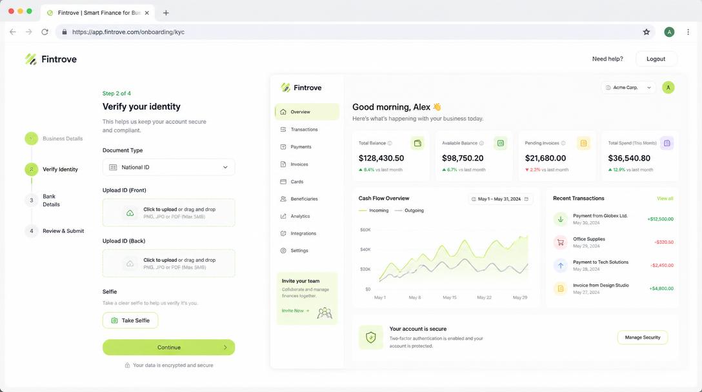Go to the Verify Identity onboarding step
Screen dimensions: 702x392
coord(52,169)
